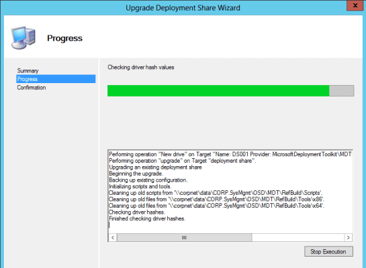This screenshot has height=268, width=366.
Task: Click the right arrow of the log scrollbar
Action: (349, 237)
